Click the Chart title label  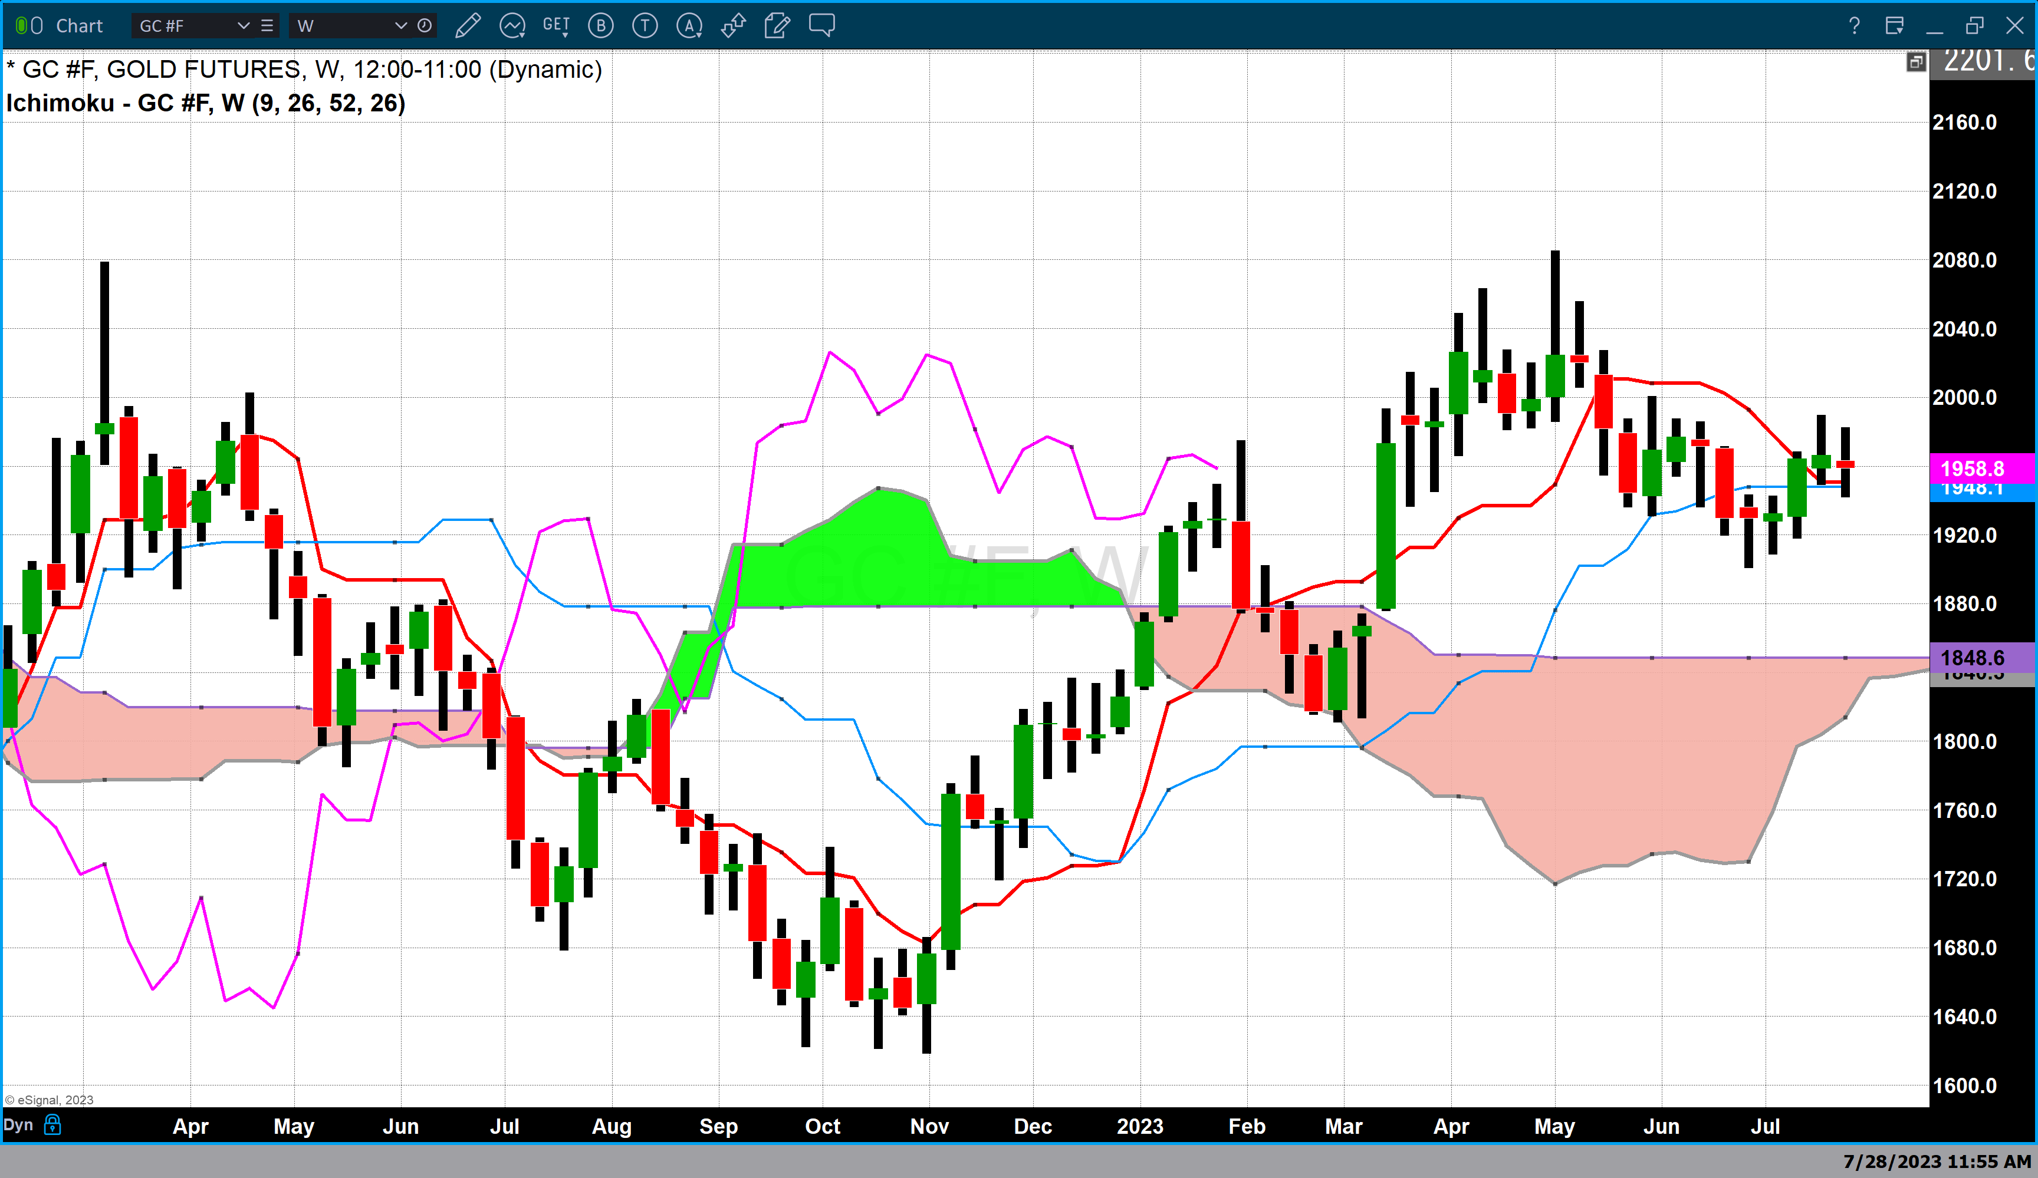pos(79,26)
